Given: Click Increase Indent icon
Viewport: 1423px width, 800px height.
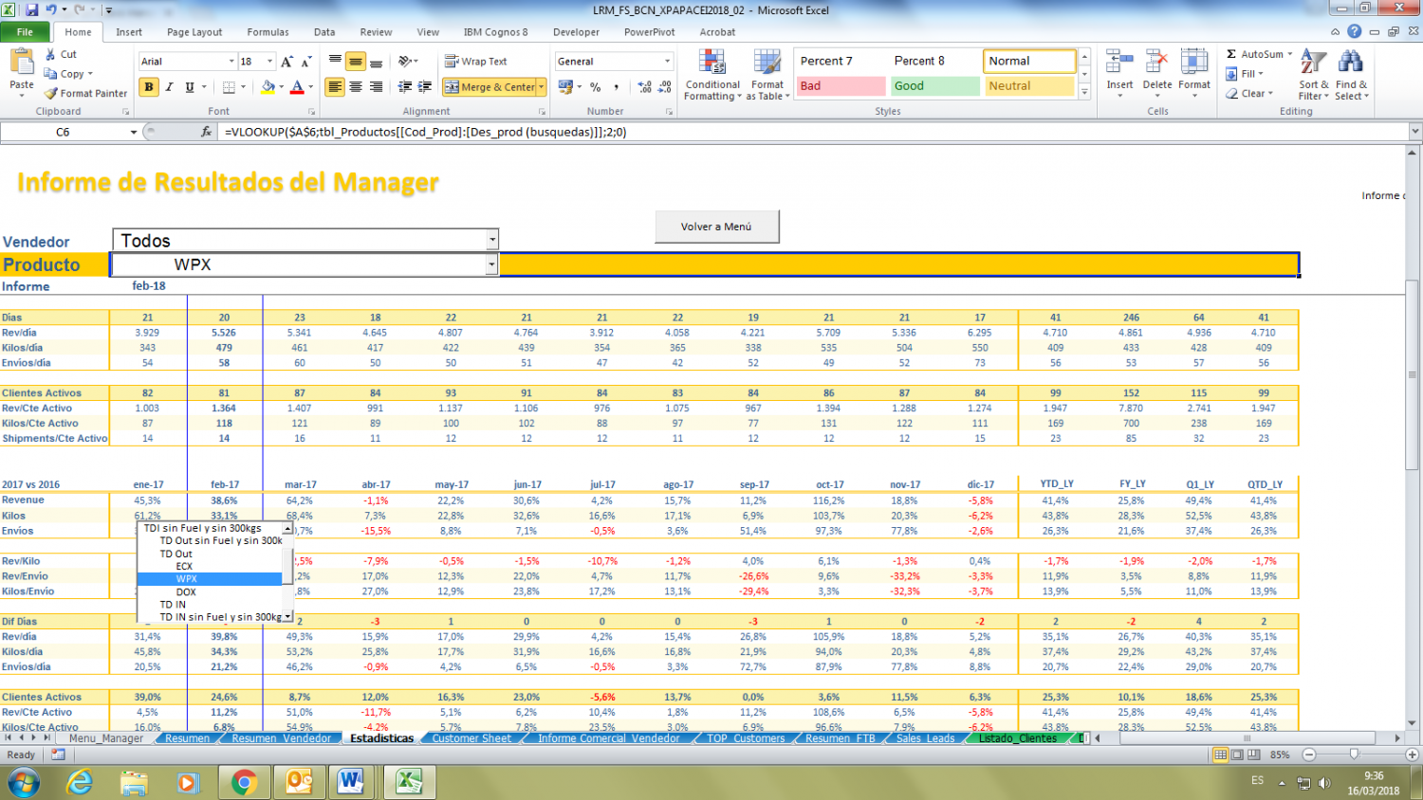Looking at the screenshot, I should point(425,87).
